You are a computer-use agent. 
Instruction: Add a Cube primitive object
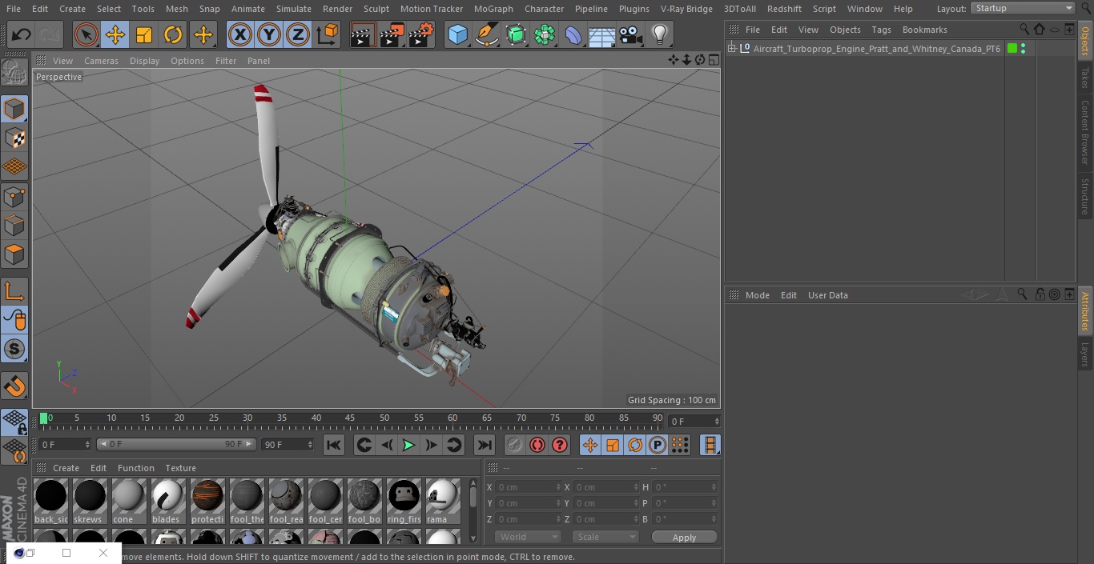(457, 34)
